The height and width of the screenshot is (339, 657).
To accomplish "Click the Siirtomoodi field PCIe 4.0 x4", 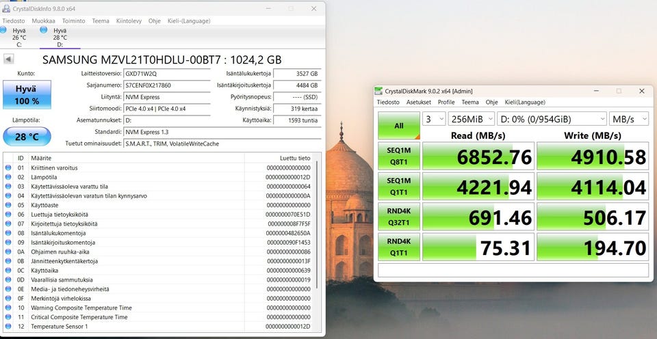I will 167,109.
